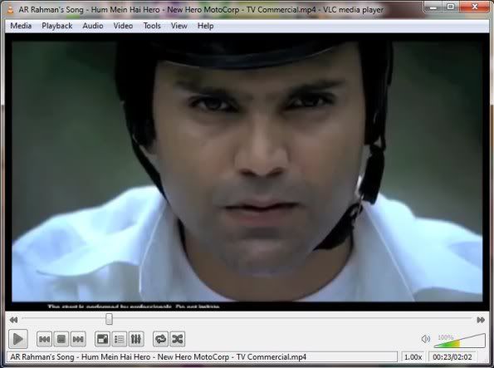Open the Audio menu
Image resolution: width=494 pixels, height=368 pixels.
click(x=93, y=26)
